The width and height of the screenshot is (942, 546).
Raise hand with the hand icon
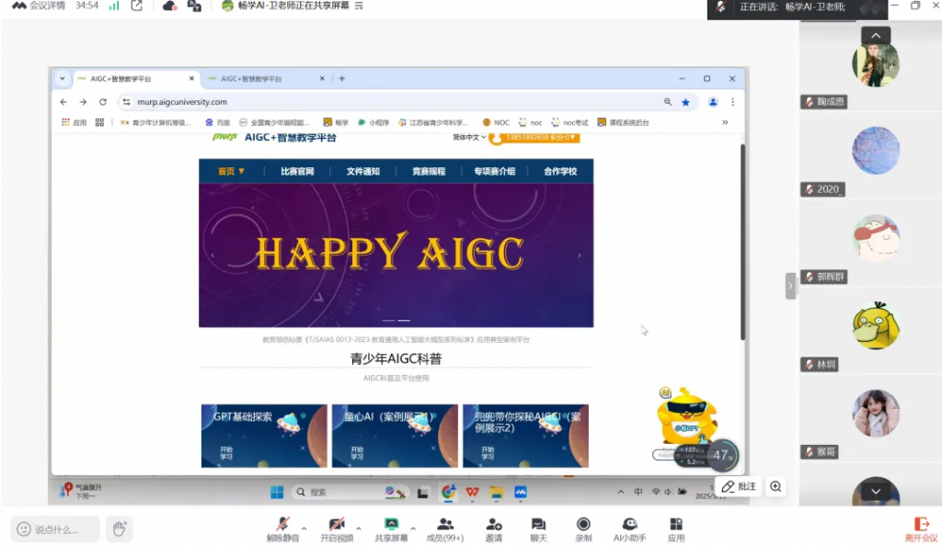pyautogui.click(x=119, y=529)
